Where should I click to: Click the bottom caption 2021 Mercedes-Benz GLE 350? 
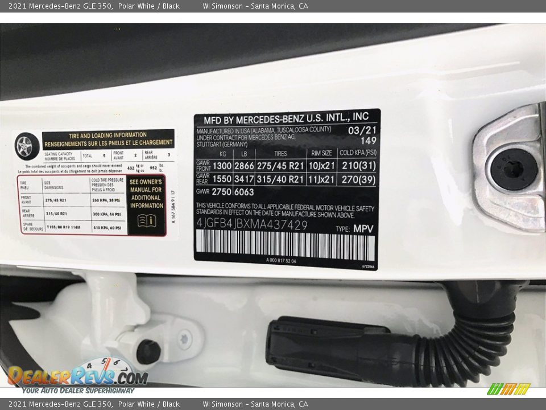pos(61,404)
